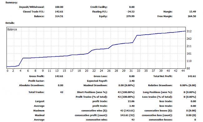Click the Long Positions (won %) value
Image resolution: width=203 pixels, height=122 pixels.
[x=190, y=92]
